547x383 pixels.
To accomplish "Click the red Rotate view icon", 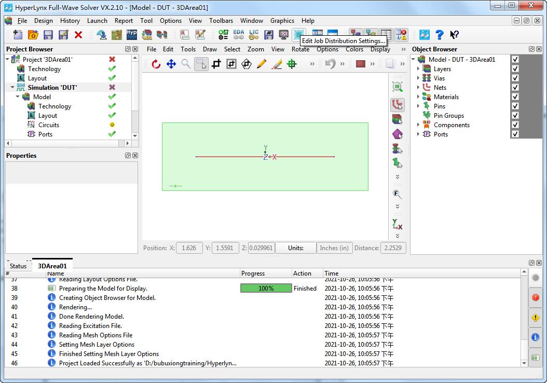I will [156, 64].
